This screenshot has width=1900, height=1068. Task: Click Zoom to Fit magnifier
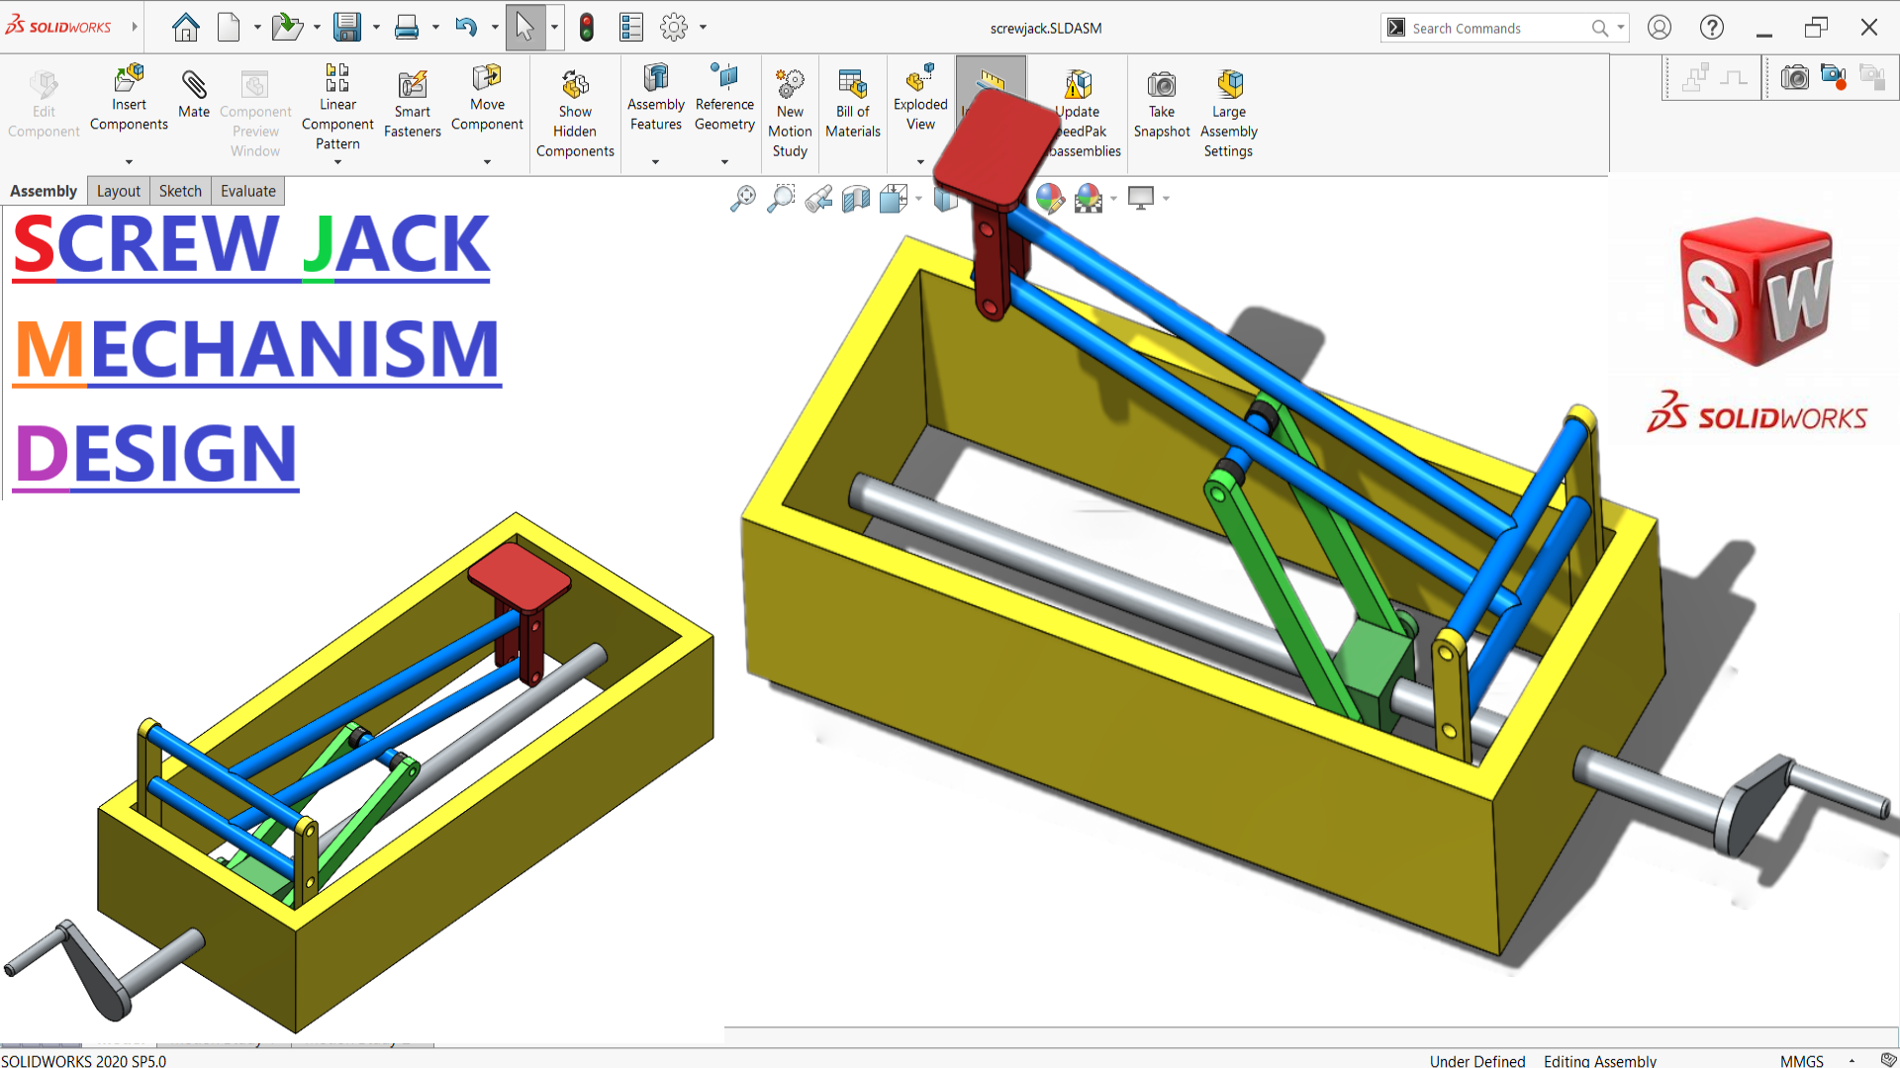click(742, 199)
